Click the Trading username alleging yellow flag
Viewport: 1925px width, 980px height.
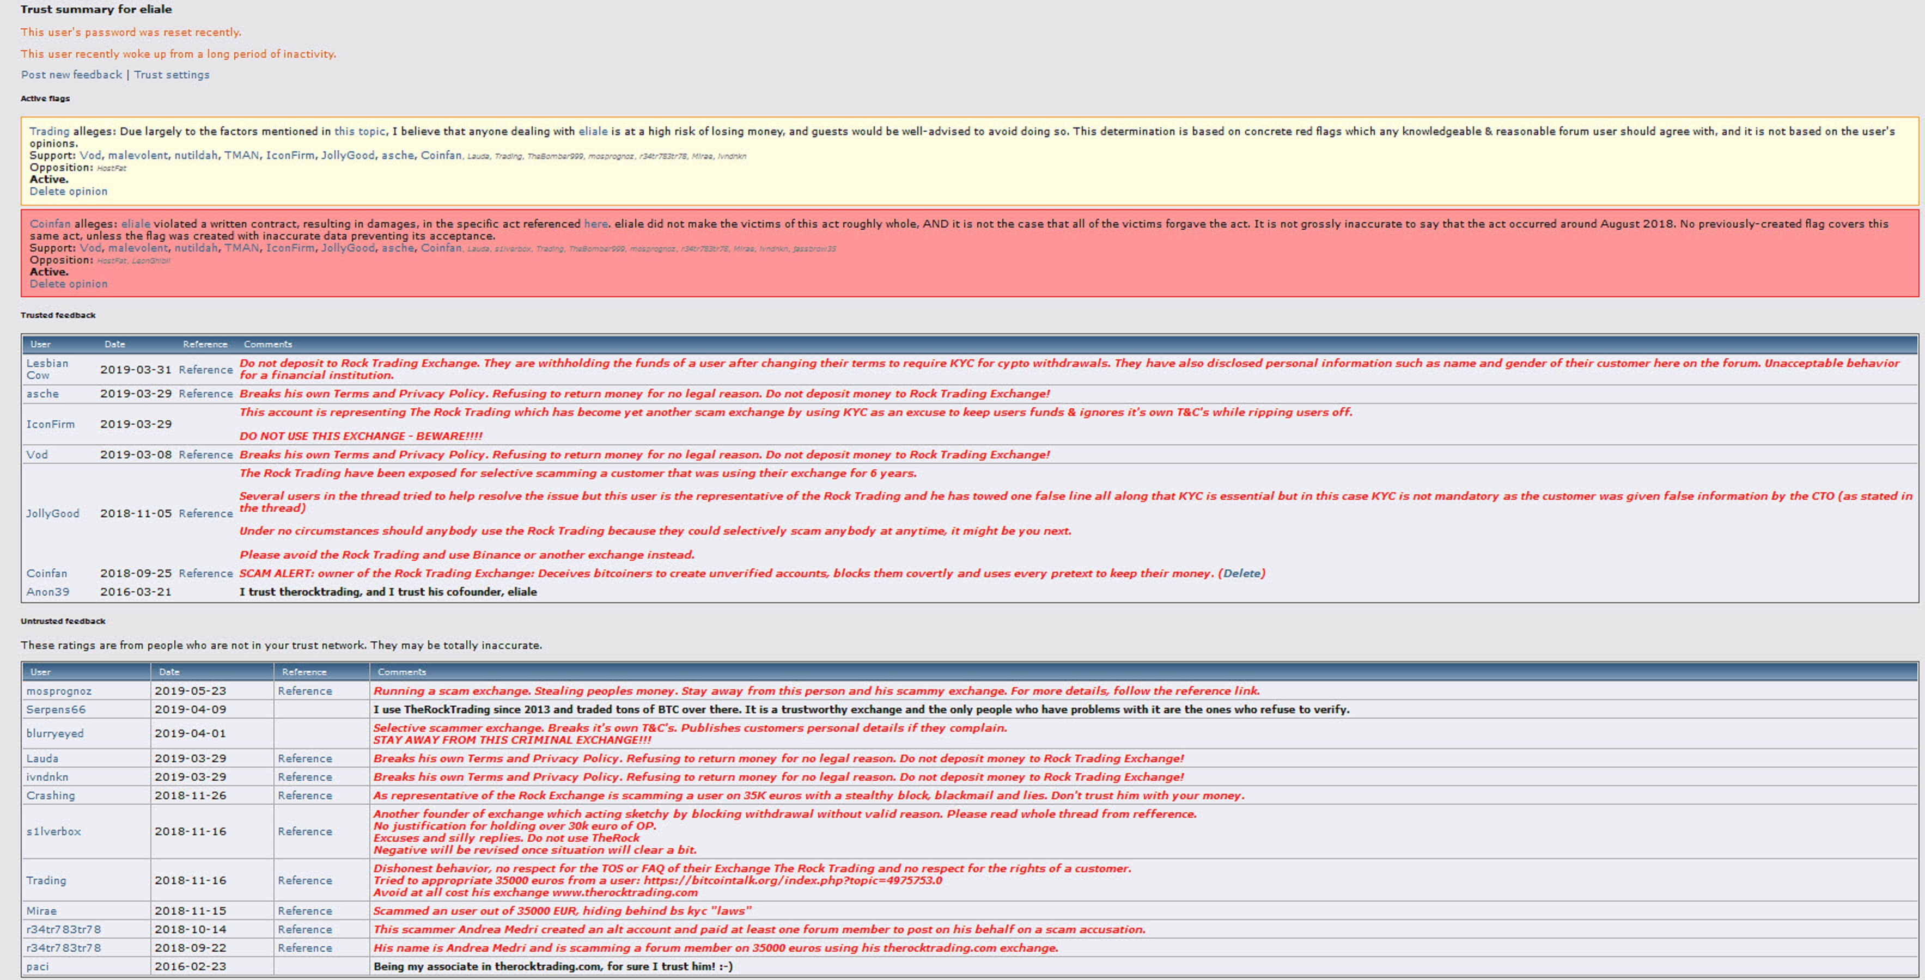coord(50,131)
